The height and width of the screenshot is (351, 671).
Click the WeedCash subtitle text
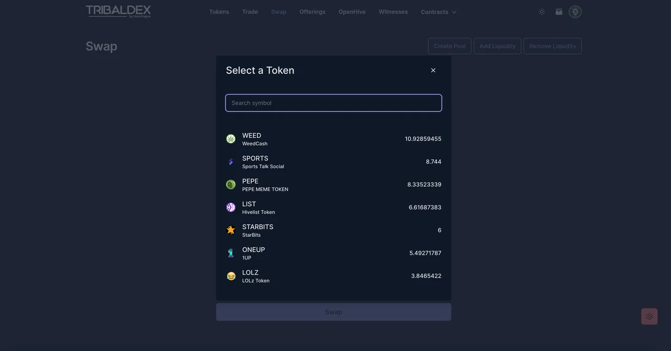(x=255, y=144)
